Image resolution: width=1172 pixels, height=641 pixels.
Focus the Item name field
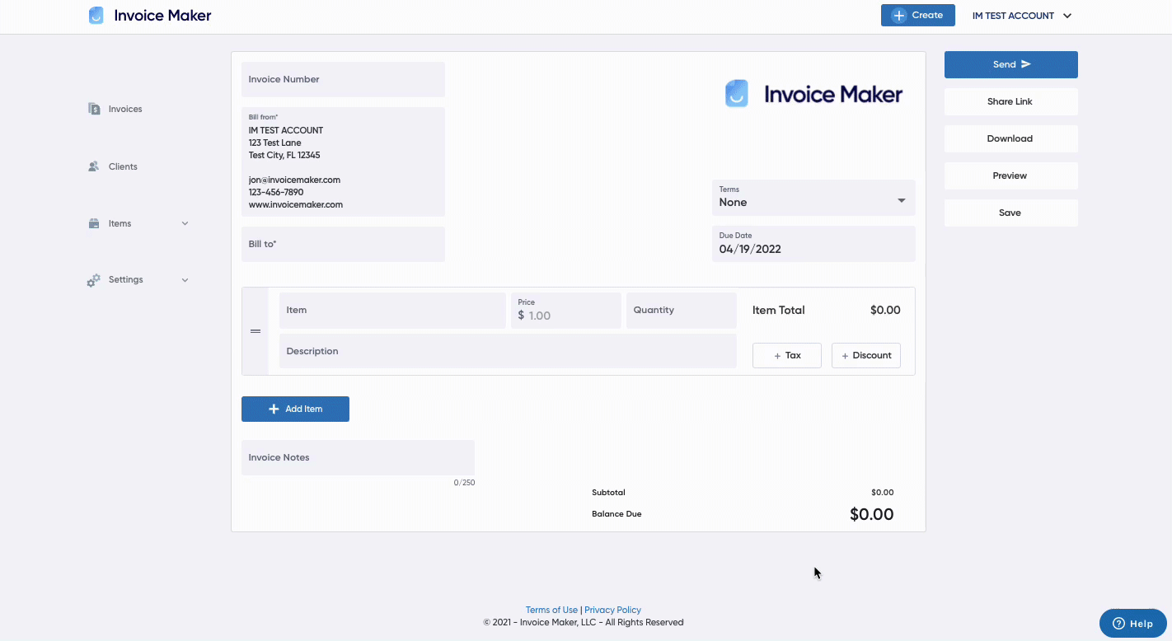[392, 311]
